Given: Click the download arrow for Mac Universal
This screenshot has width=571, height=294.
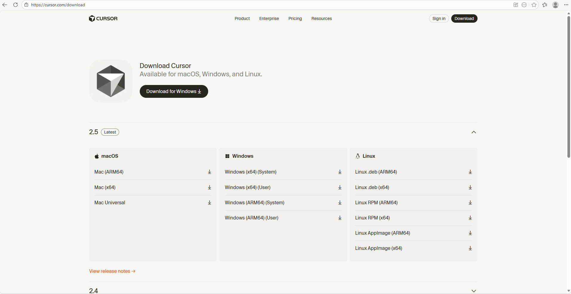Looking at the screenshot, I should point(209,202).
